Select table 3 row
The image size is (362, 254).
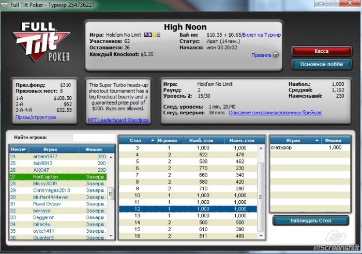188,148
